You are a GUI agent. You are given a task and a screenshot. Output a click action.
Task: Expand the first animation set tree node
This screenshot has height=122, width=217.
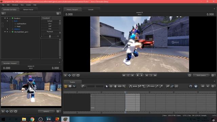point(7,18)
